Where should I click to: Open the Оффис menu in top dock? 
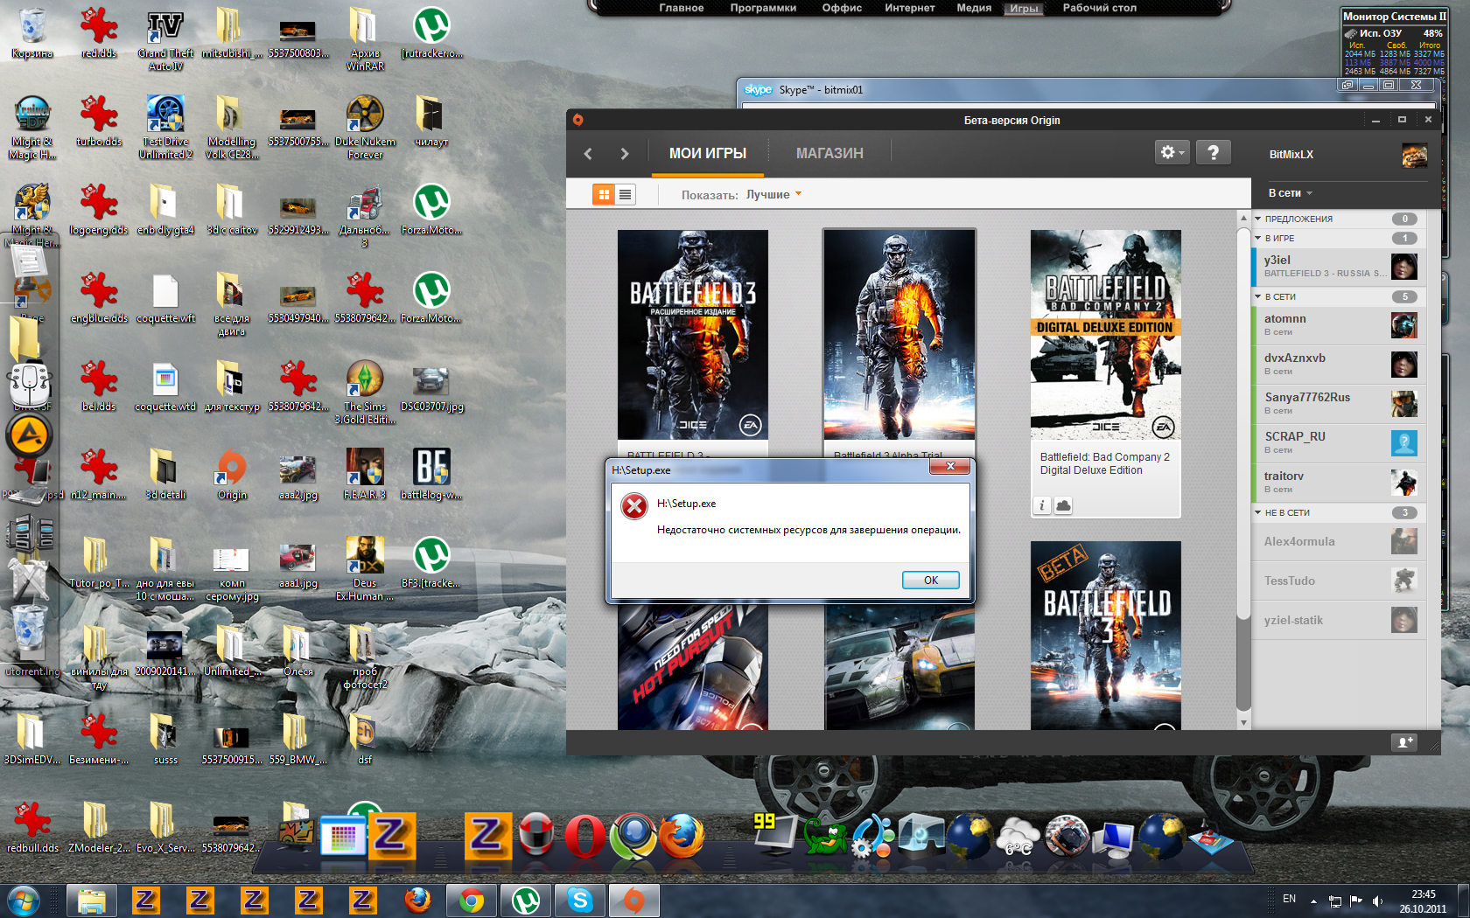842,8
